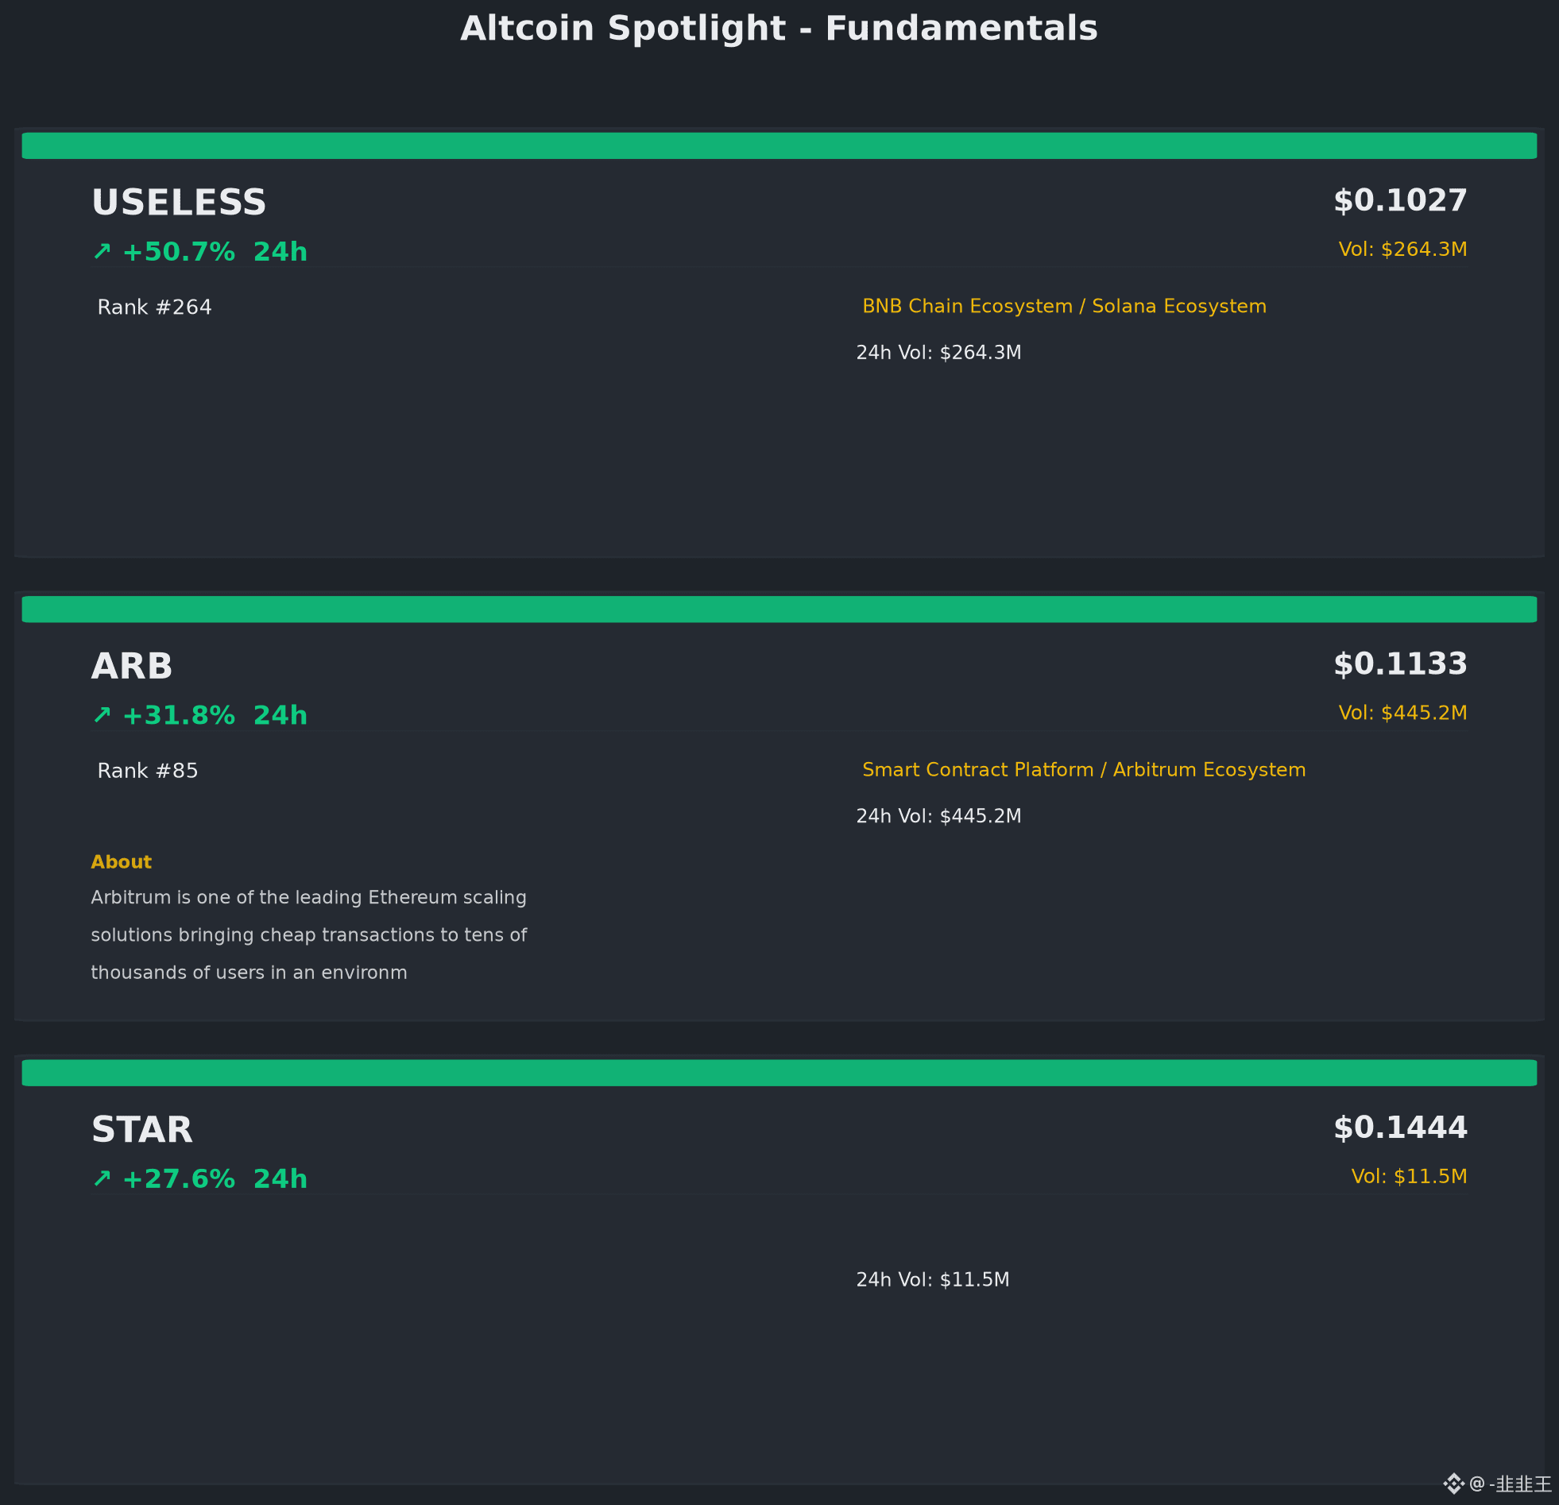Click the green up-arrow icon beside STAR +27.6%
The width and height of the screenshot is (1559, 1505).
click(x=102, y=1178)
